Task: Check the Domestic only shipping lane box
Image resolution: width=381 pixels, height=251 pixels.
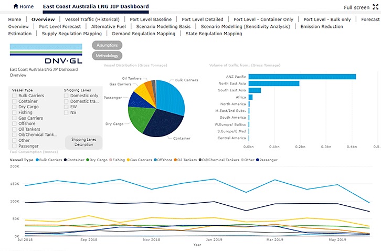Action: (66, 96)
